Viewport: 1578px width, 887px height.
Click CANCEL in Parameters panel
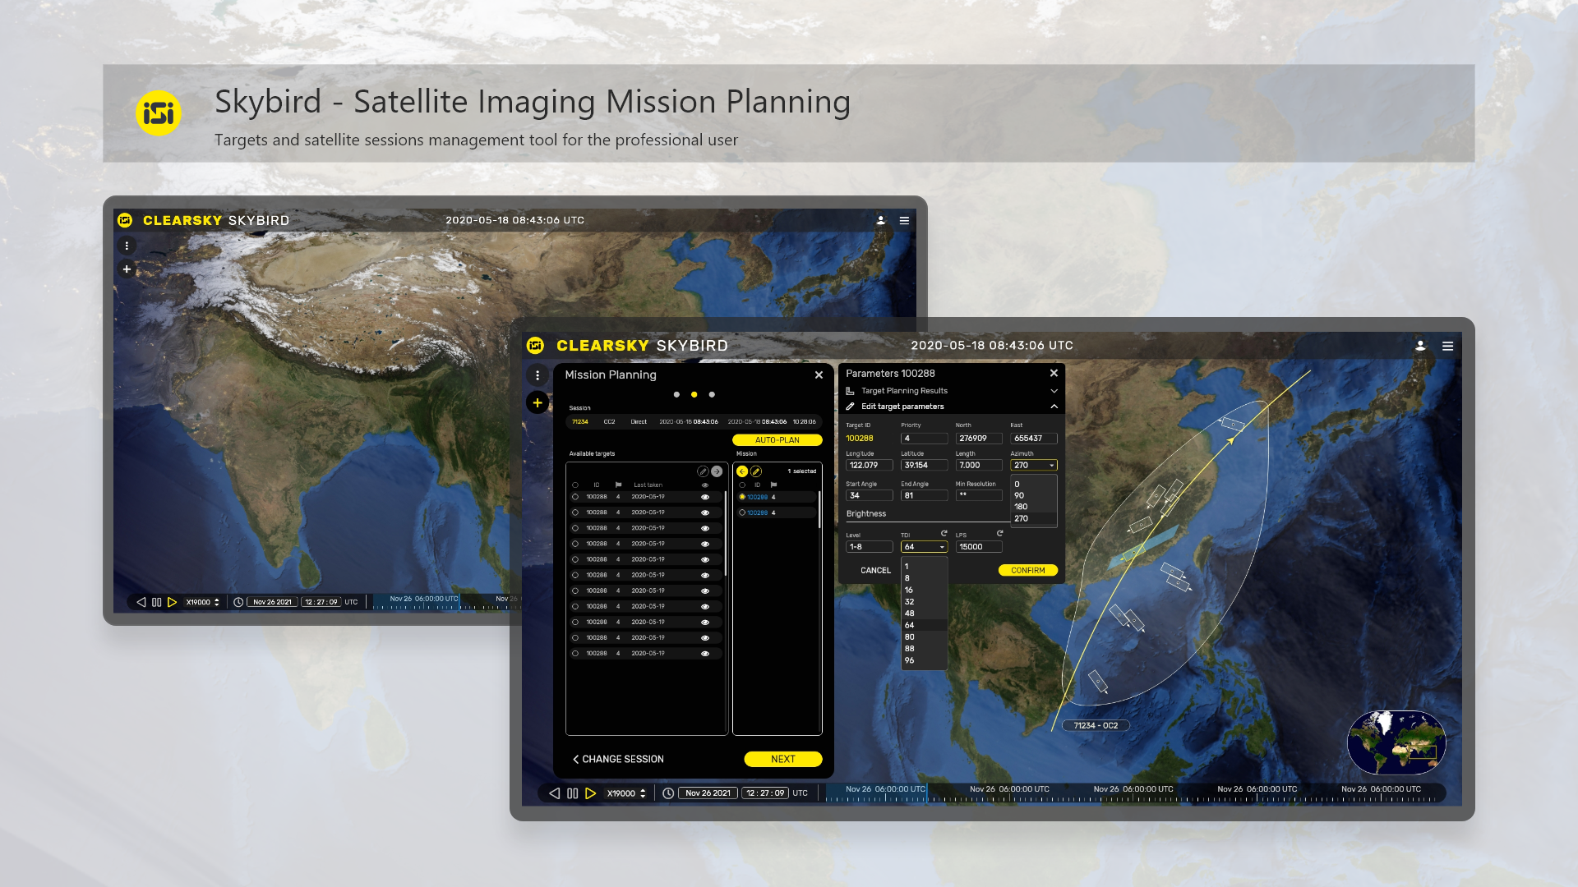pos(875,570)
